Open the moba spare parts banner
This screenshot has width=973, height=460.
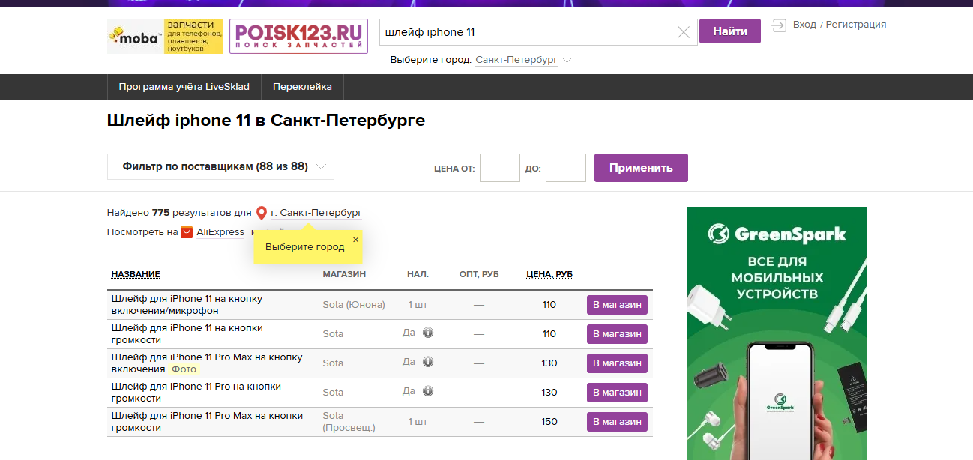pyautogui.click(x=166, y=37)
